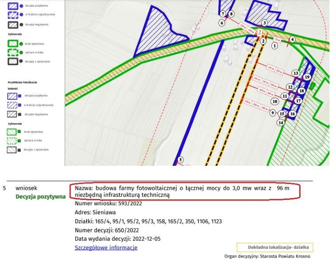Click 'decyzja pozytywna' hatched symbol under Wnioski heading
This screenshot has width=333, height=277.
(x=12, y=96)
